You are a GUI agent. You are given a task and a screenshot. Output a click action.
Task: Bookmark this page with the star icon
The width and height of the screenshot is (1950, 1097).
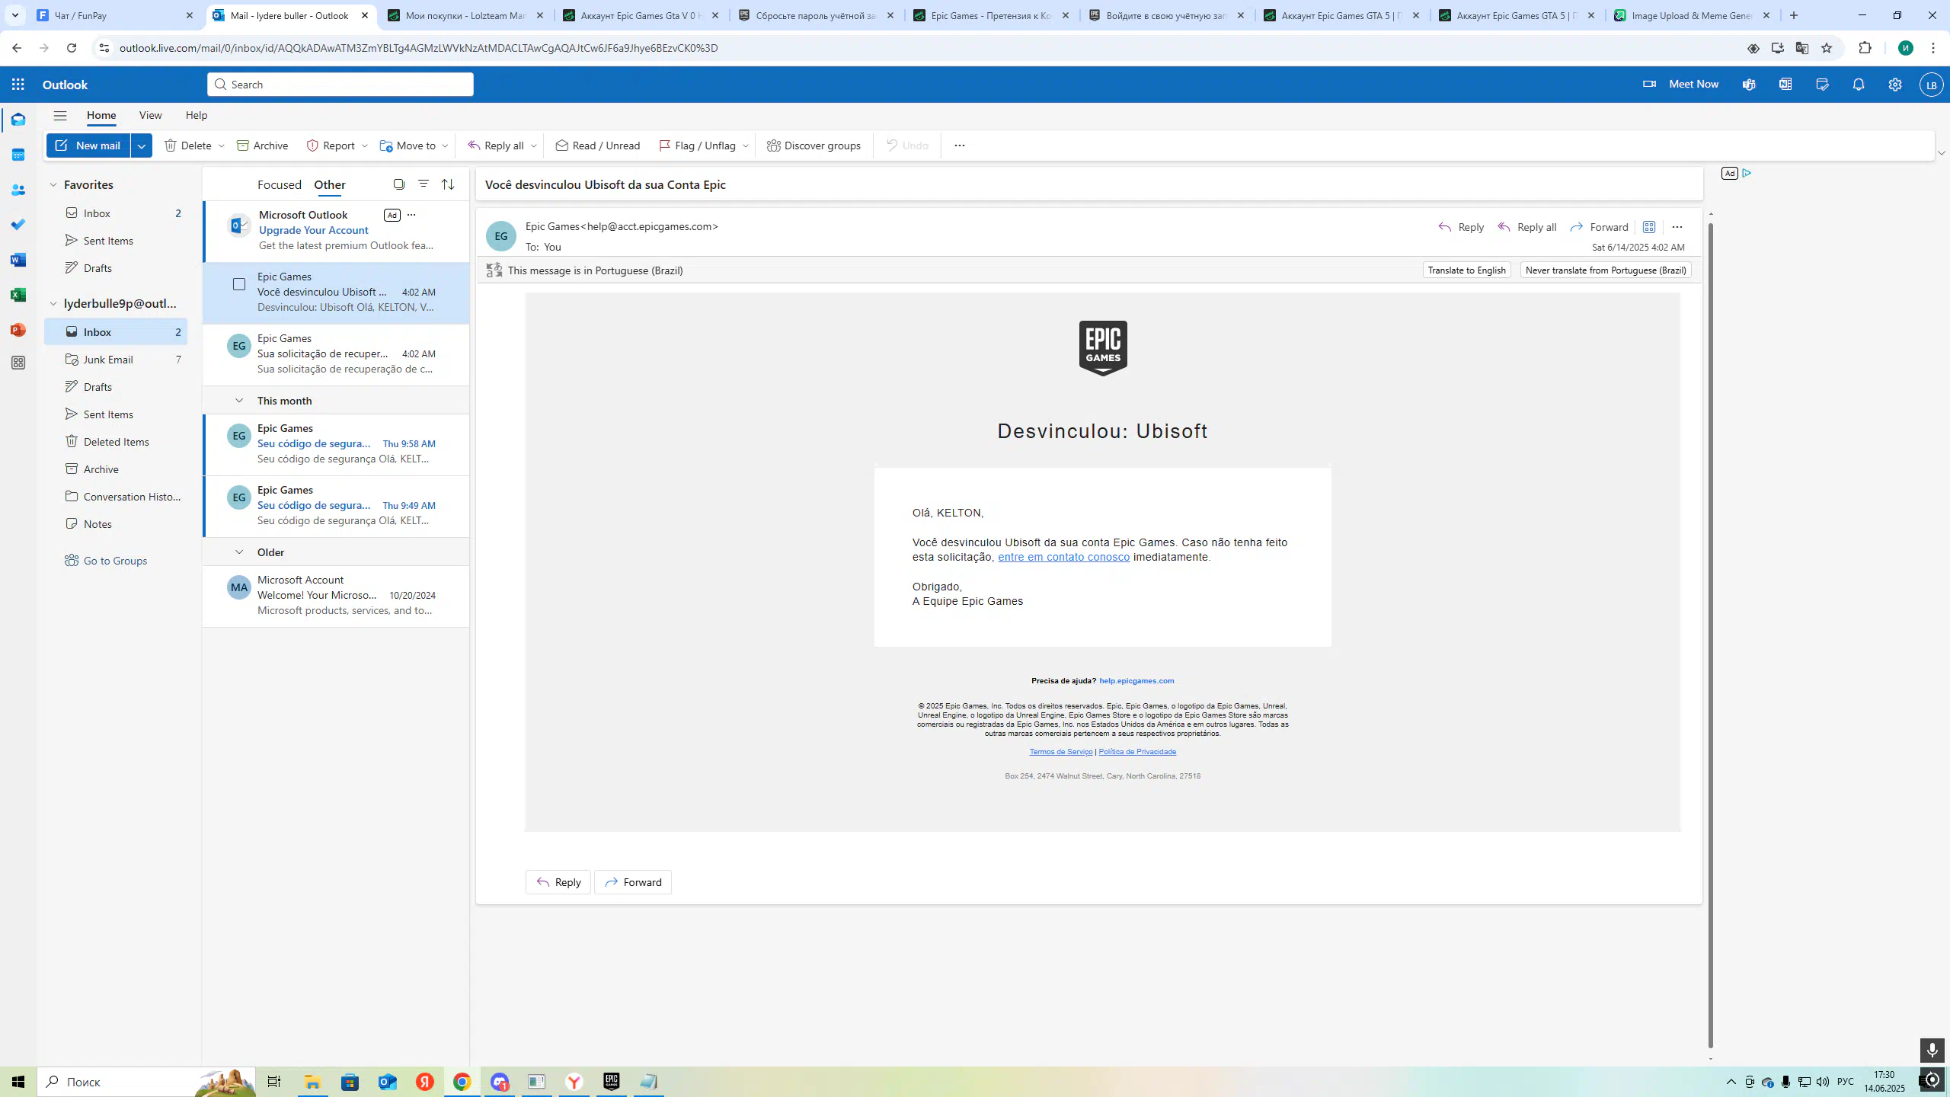[1827, 48]
